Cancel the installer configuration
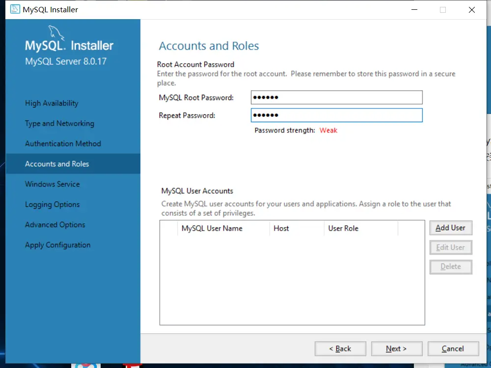Screen dimensions: 491x368 453,348
